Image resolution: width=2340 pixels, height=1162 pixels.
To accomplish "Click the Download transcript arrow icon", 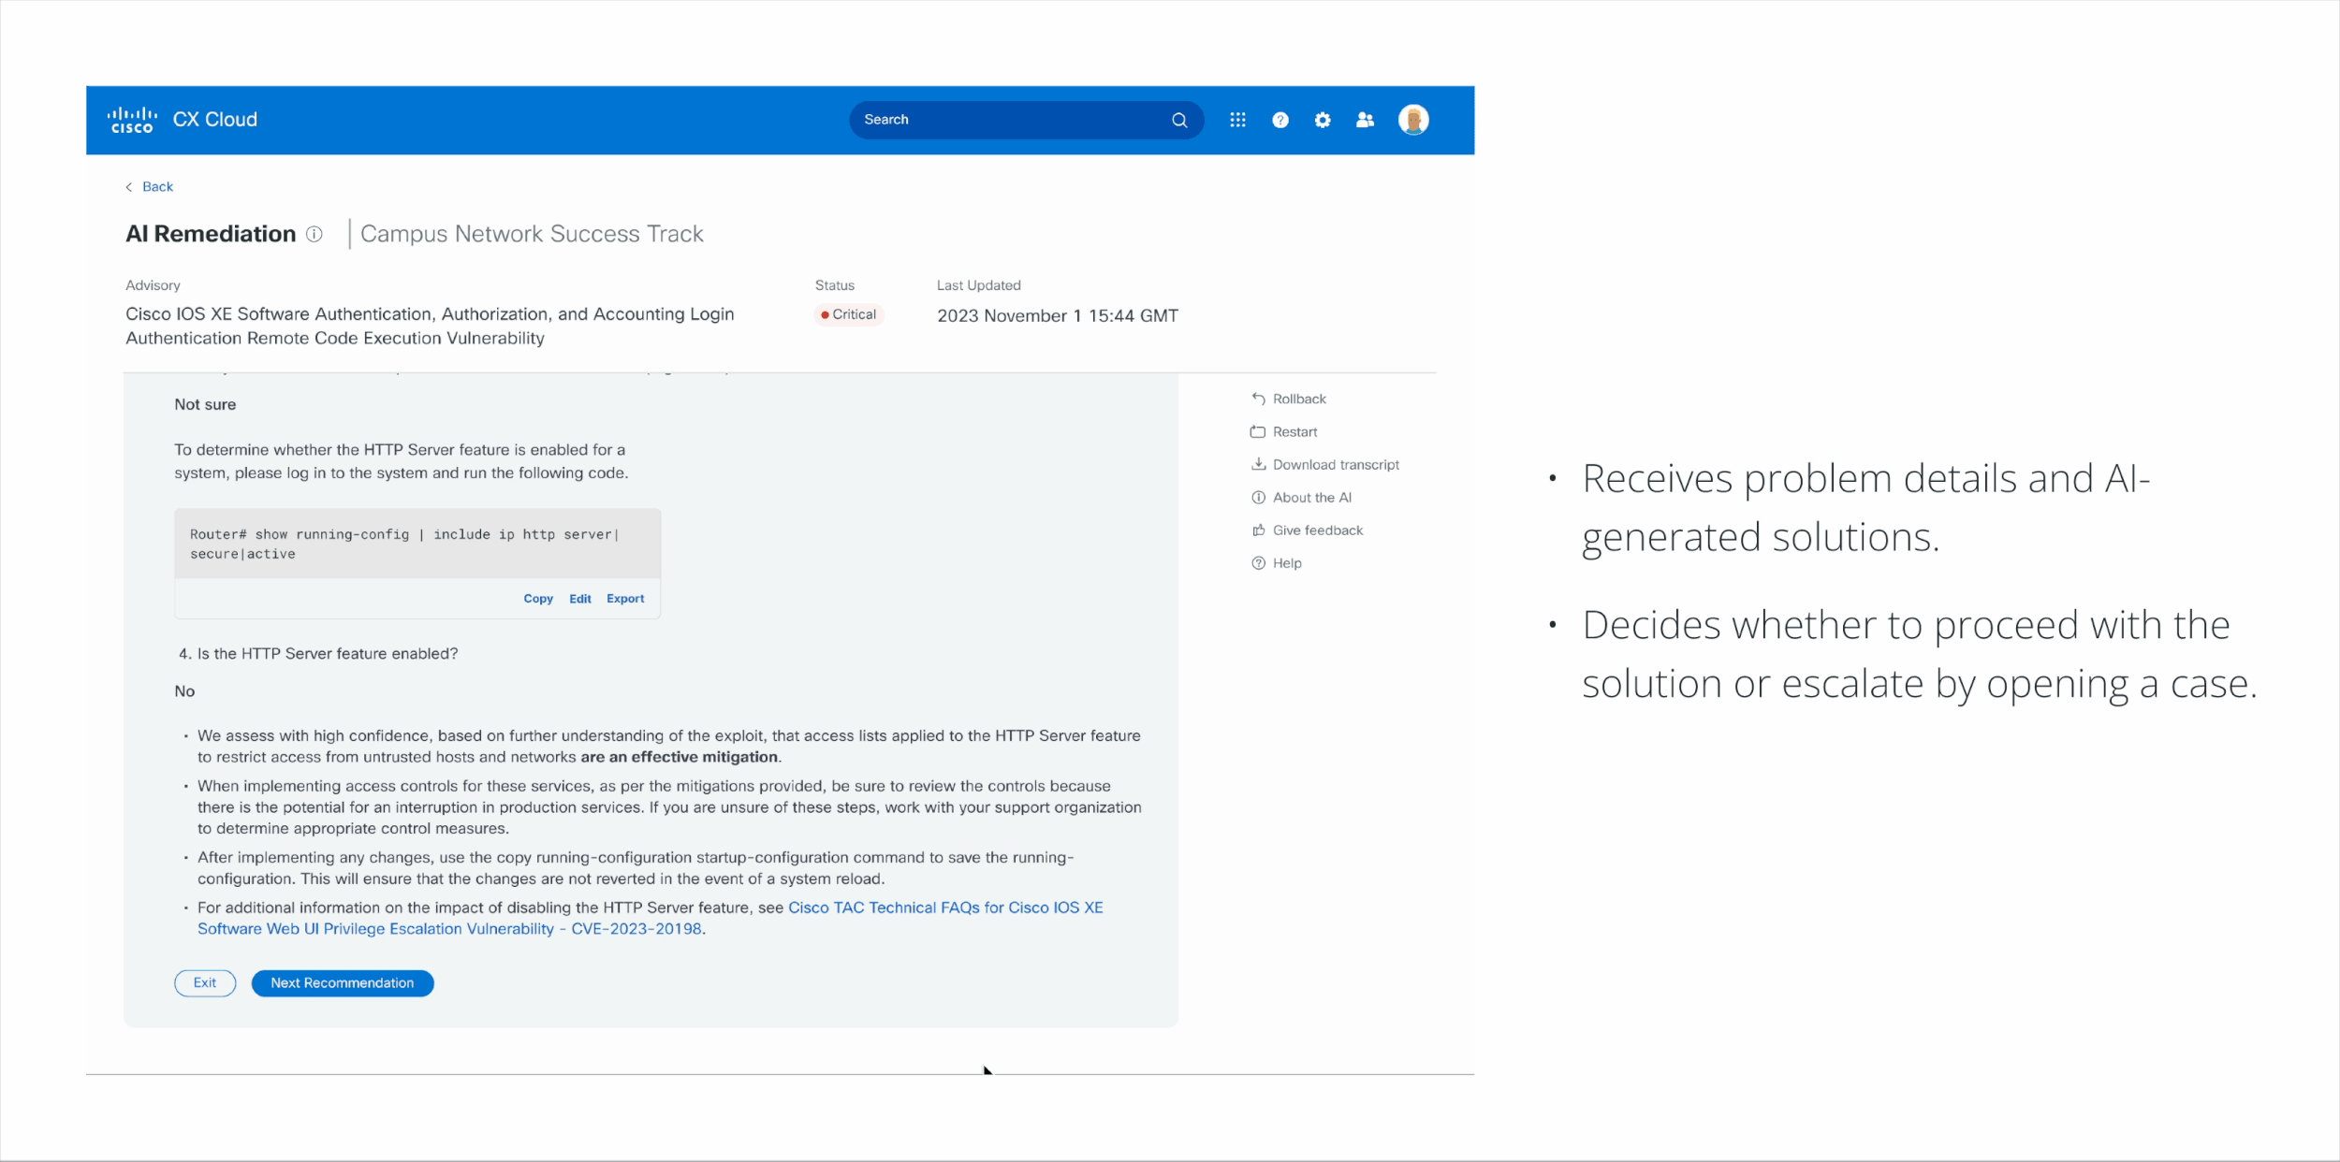I will [x=1258, y=464].
